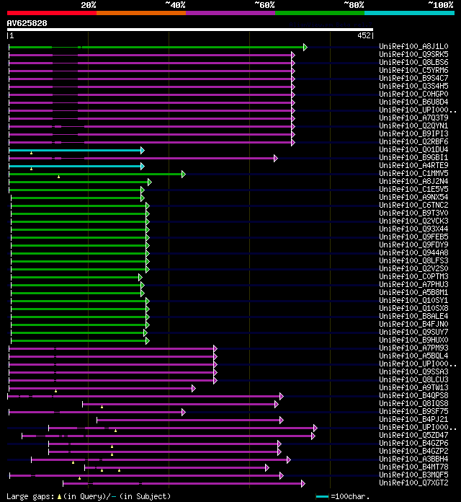This screenshot has width=461, height=502.
Task: Open the UniRef100_A9TW13 entry
Action: (x=413, y=388)
